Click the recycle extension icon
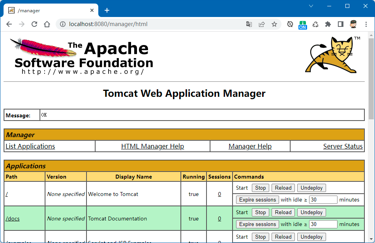375x243 pixels. coord(315,24)
